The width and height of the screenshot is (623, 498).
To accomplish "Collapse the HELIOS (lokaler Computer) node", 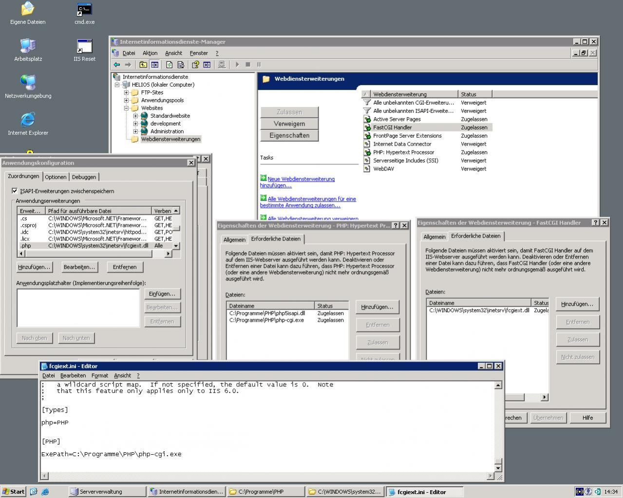I will [117, 85].
